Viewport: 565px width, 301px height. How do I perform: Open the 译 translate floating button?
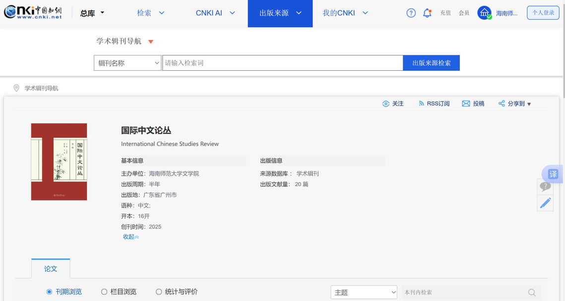click(x=553, y=174)
